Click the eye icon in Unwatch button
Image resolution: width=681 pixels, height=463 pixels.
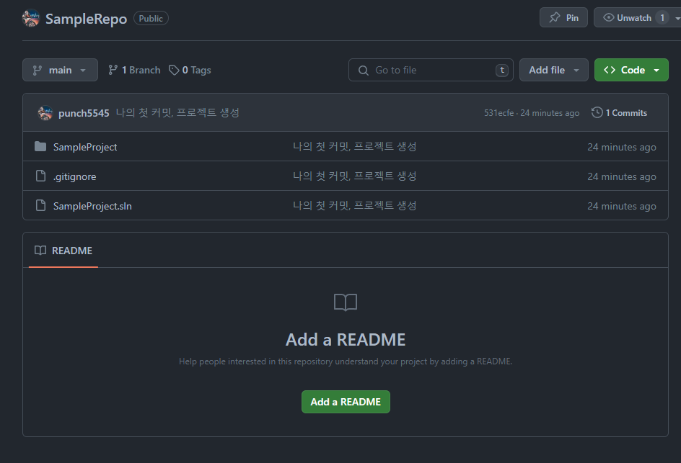point(608,18)
